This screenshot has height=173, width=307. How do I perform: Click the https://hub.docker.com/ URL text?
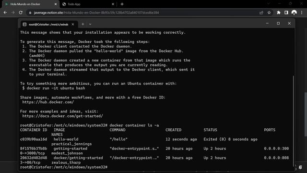click(x=48, y=102)
